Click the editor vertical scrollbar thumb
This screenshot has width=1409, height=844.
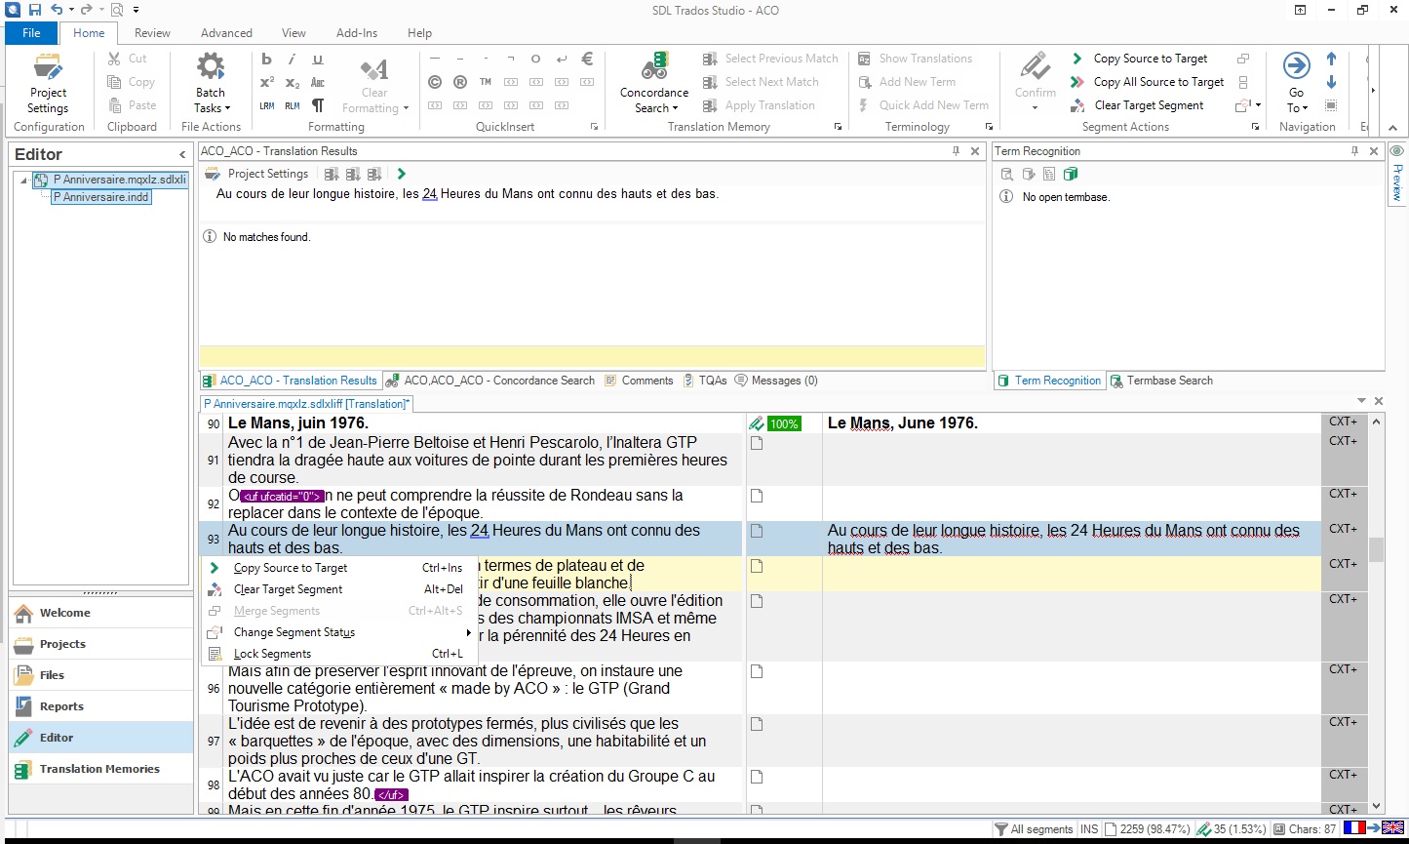point(1376,550)
